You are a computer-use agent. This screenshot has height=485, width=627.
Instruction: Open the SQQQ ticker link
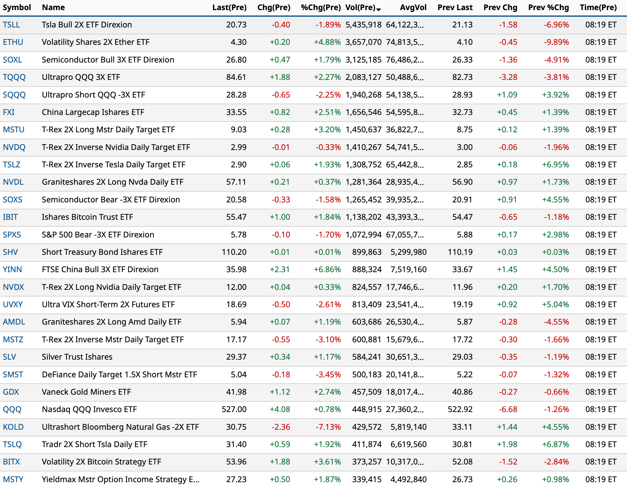(14, 95)
